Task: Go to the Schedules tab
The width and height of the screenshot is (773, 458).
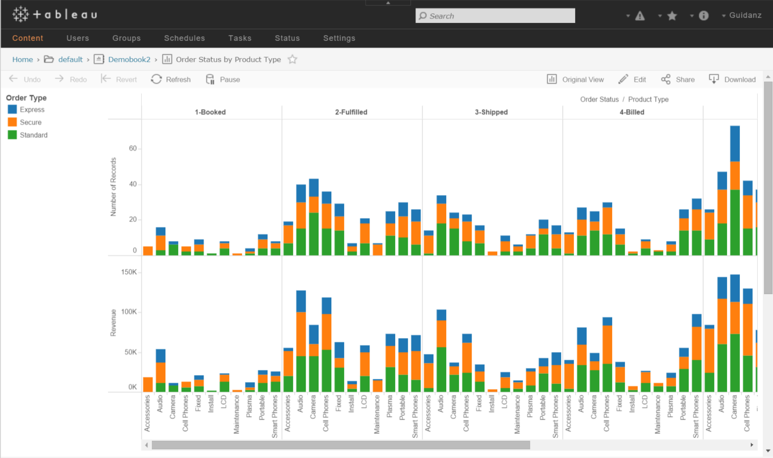Action: 184,38
